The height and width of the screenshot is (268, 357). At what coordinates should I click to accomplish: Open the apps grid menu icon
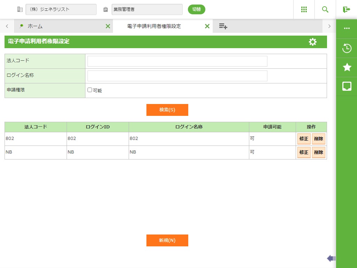[x=304, y=9]
